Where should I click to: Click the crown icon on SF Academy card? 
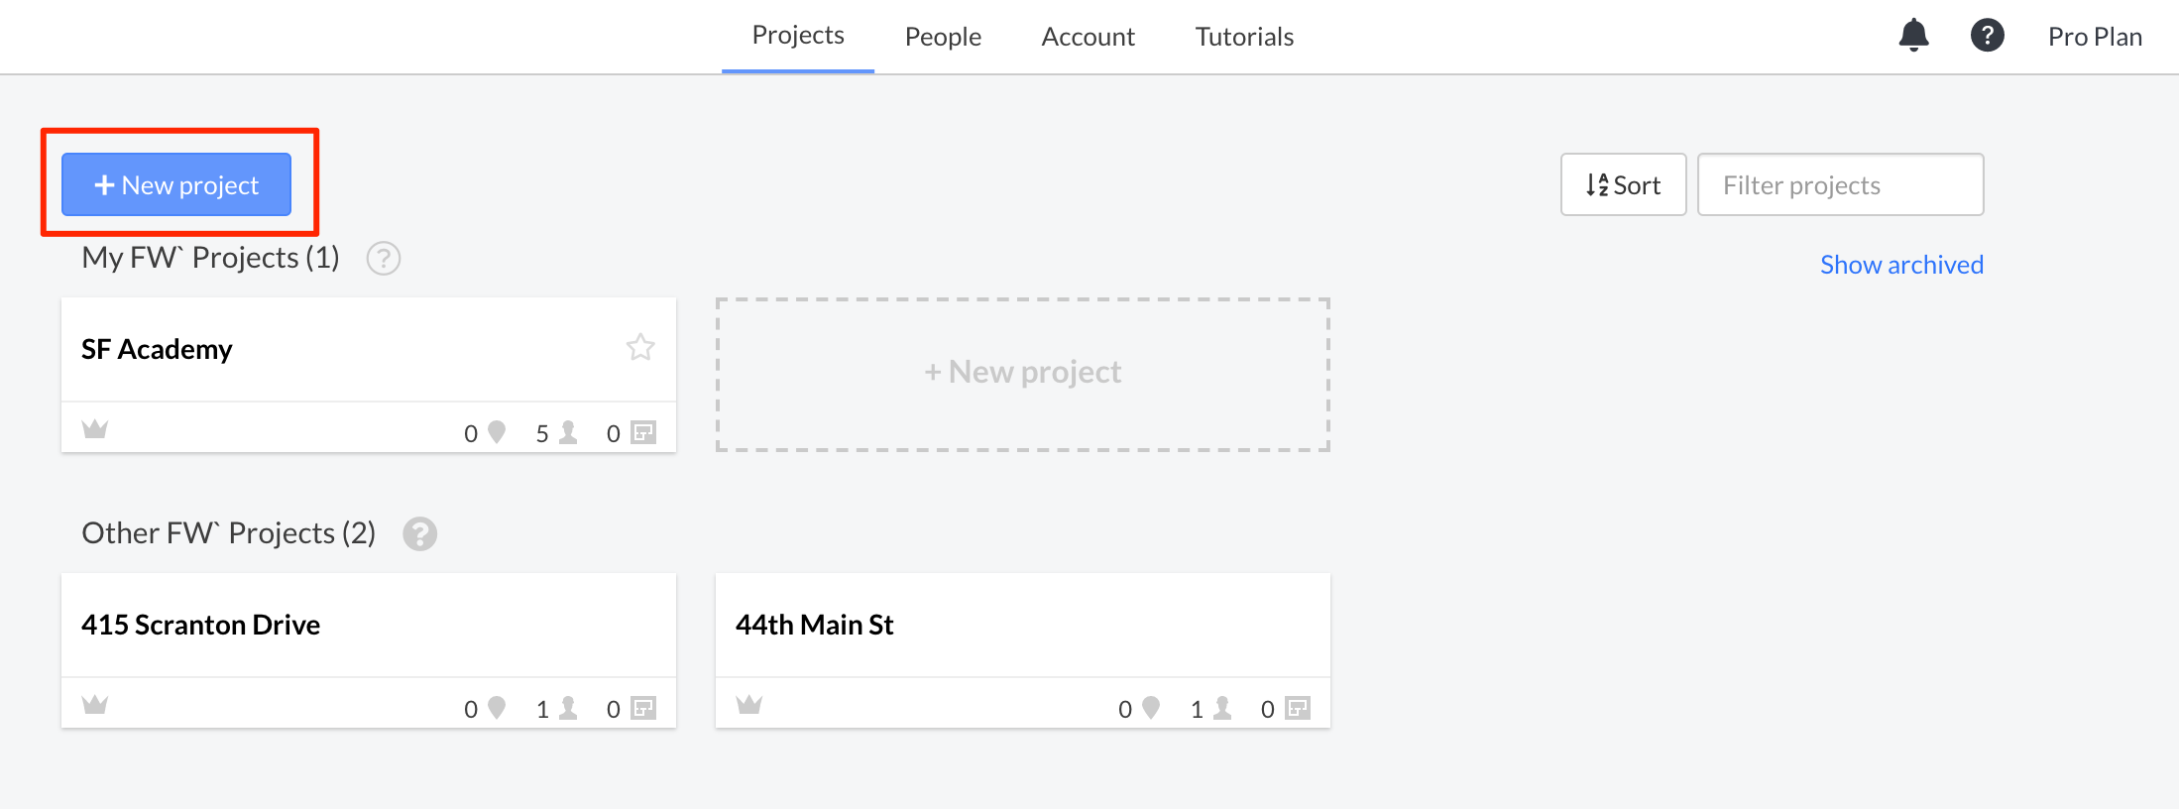tap(95, 429)
